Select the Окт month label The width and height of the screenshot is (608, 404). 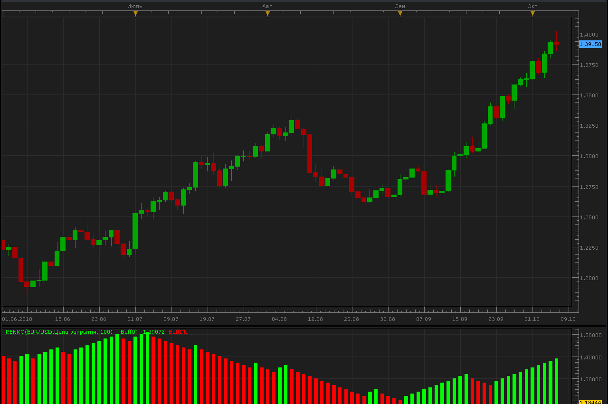(532, 6)
